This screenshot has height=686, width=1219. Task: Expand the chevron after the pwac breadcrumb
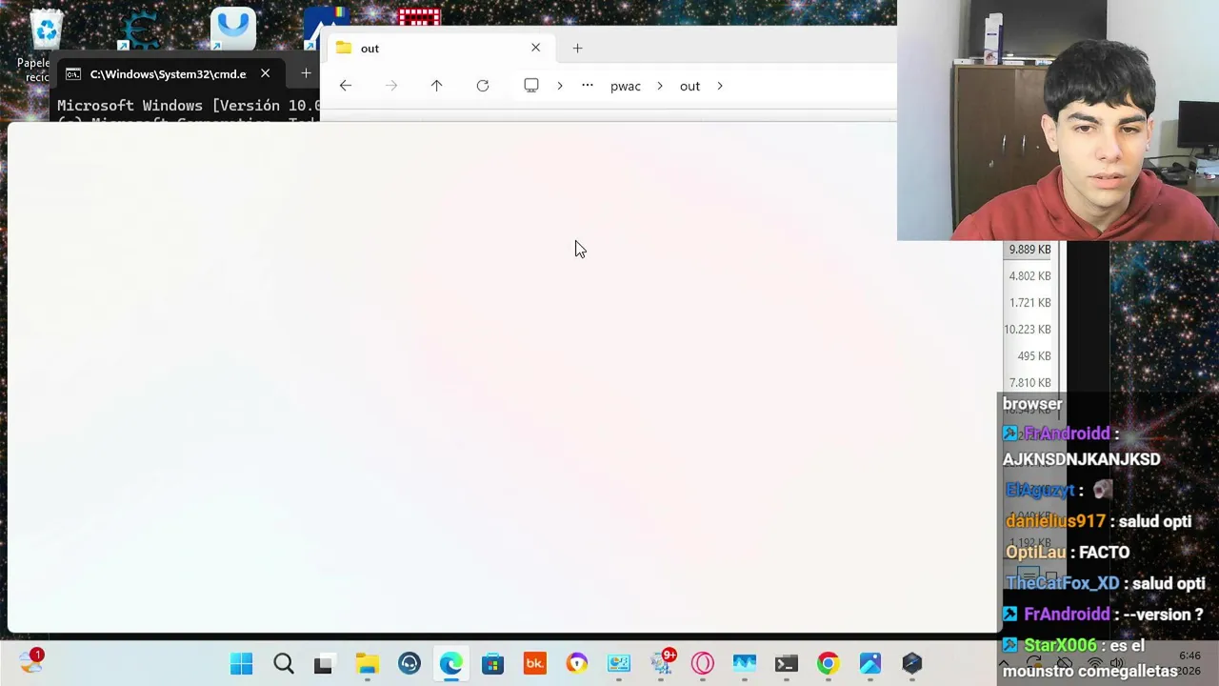pyautogui.click(x=659, y=86)
